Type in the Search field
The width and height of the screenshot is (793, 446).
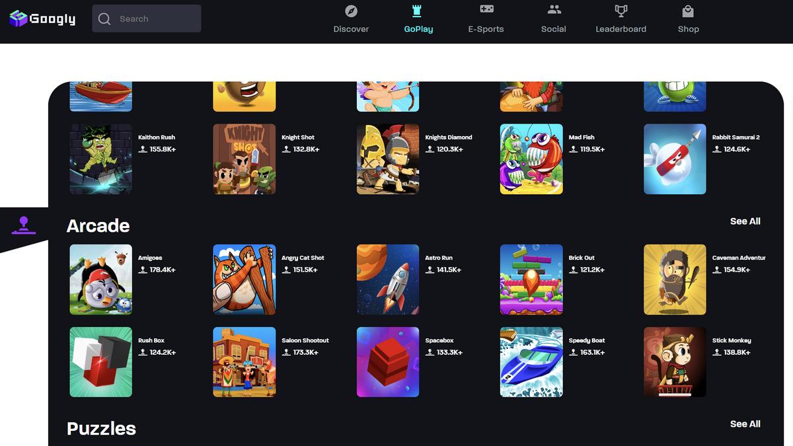pos(156,19)
